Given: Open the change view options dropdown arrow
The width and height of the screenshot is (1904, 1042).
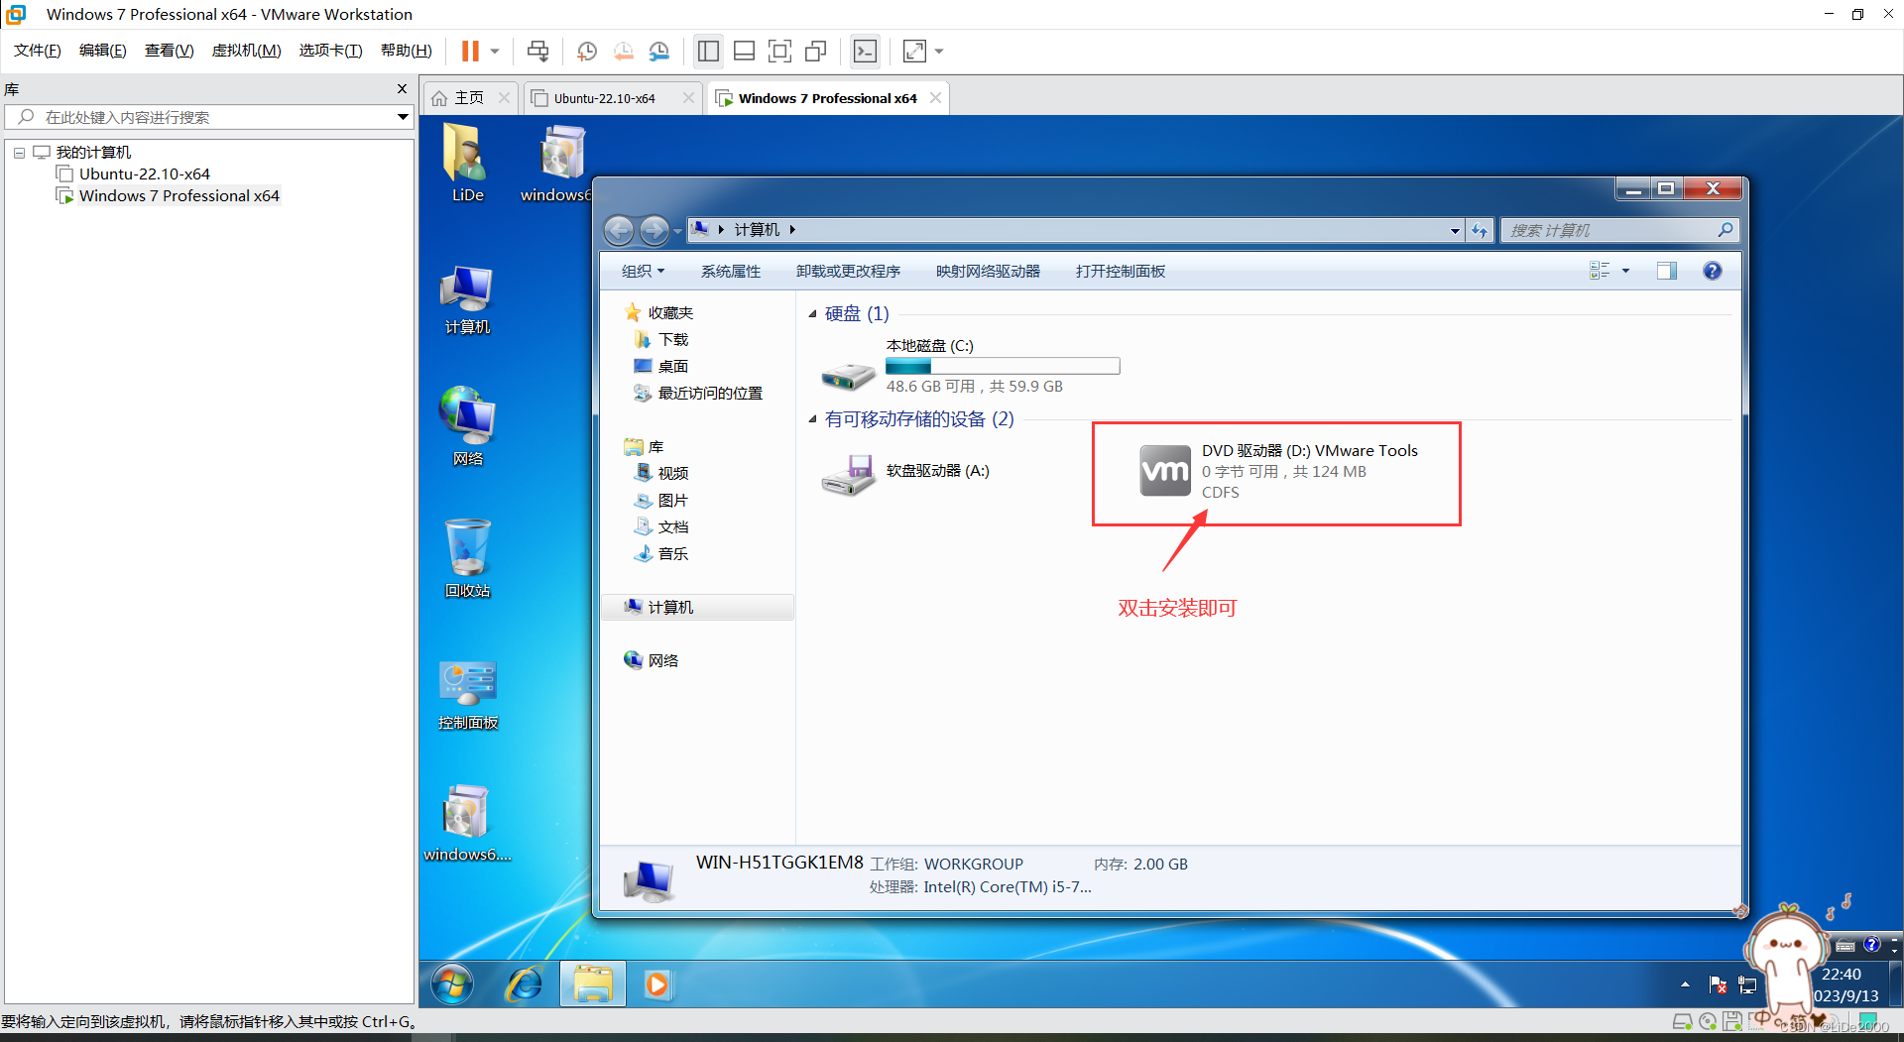Looking at the screenshot, I should pos(1625,271).
